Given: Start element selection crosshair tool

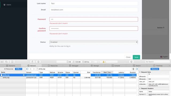Looking at the screenshot, I should tap(131, 62).
